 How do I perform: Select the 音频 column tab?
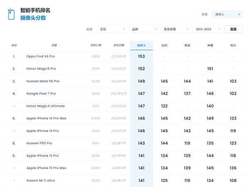pos(187,45)
